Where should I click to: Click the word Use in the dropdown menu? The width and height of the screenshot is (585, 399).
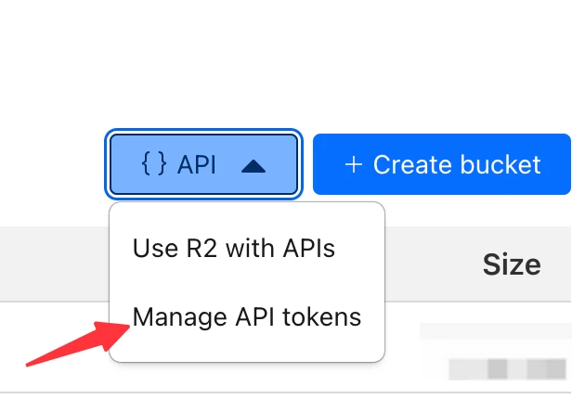point(150,249)
